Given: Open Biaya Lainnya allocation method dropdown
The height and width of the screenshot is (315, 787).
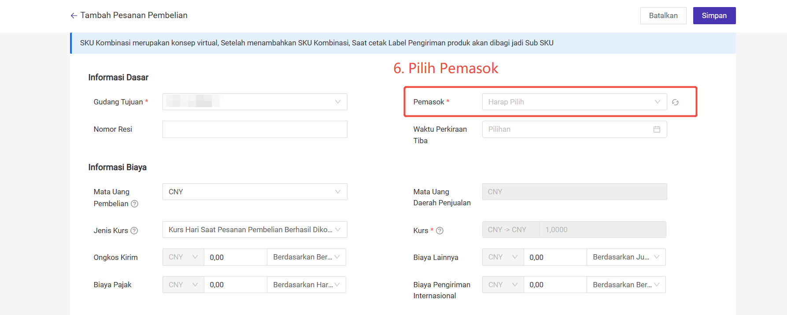Looking at the screenshot, I should point(626,257).
